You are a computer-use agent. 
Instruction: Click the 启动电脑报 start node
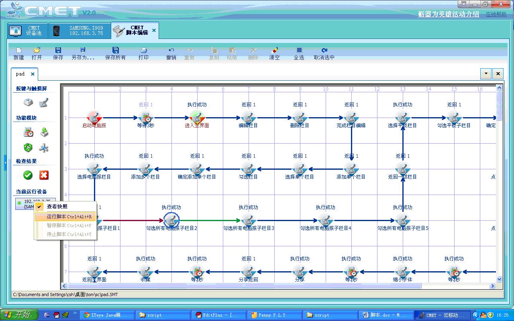tap(94, 117)
